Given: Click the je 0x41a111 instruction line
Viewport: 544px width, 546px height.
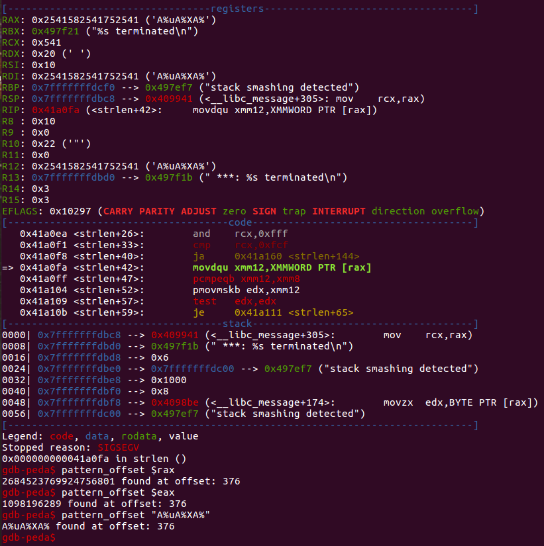Looking at the screenshot, I should [x=273, y=312].
